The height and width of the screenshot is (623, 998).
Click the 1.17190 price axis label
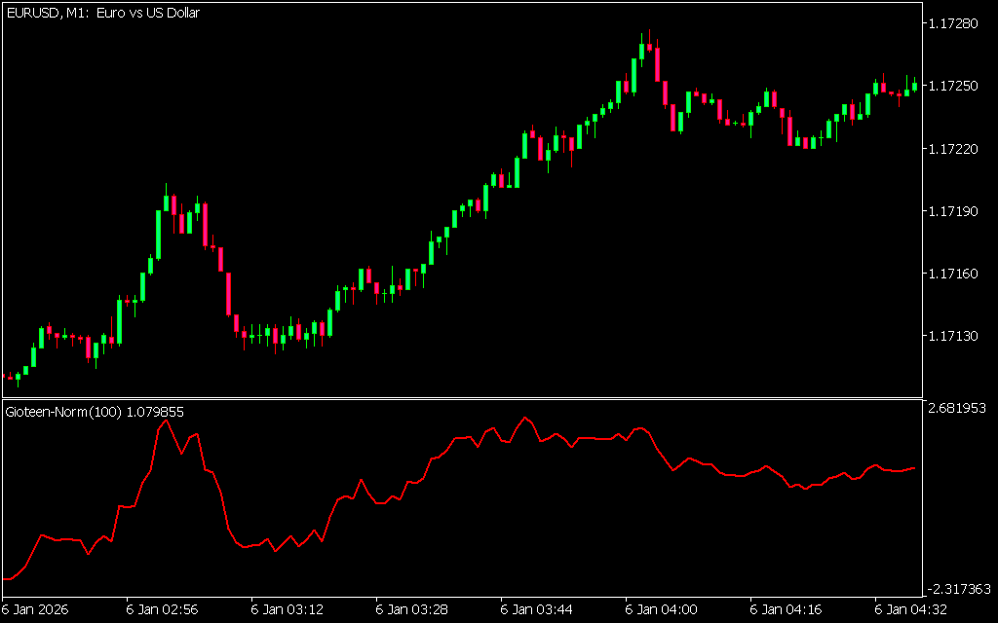point(956,211)
